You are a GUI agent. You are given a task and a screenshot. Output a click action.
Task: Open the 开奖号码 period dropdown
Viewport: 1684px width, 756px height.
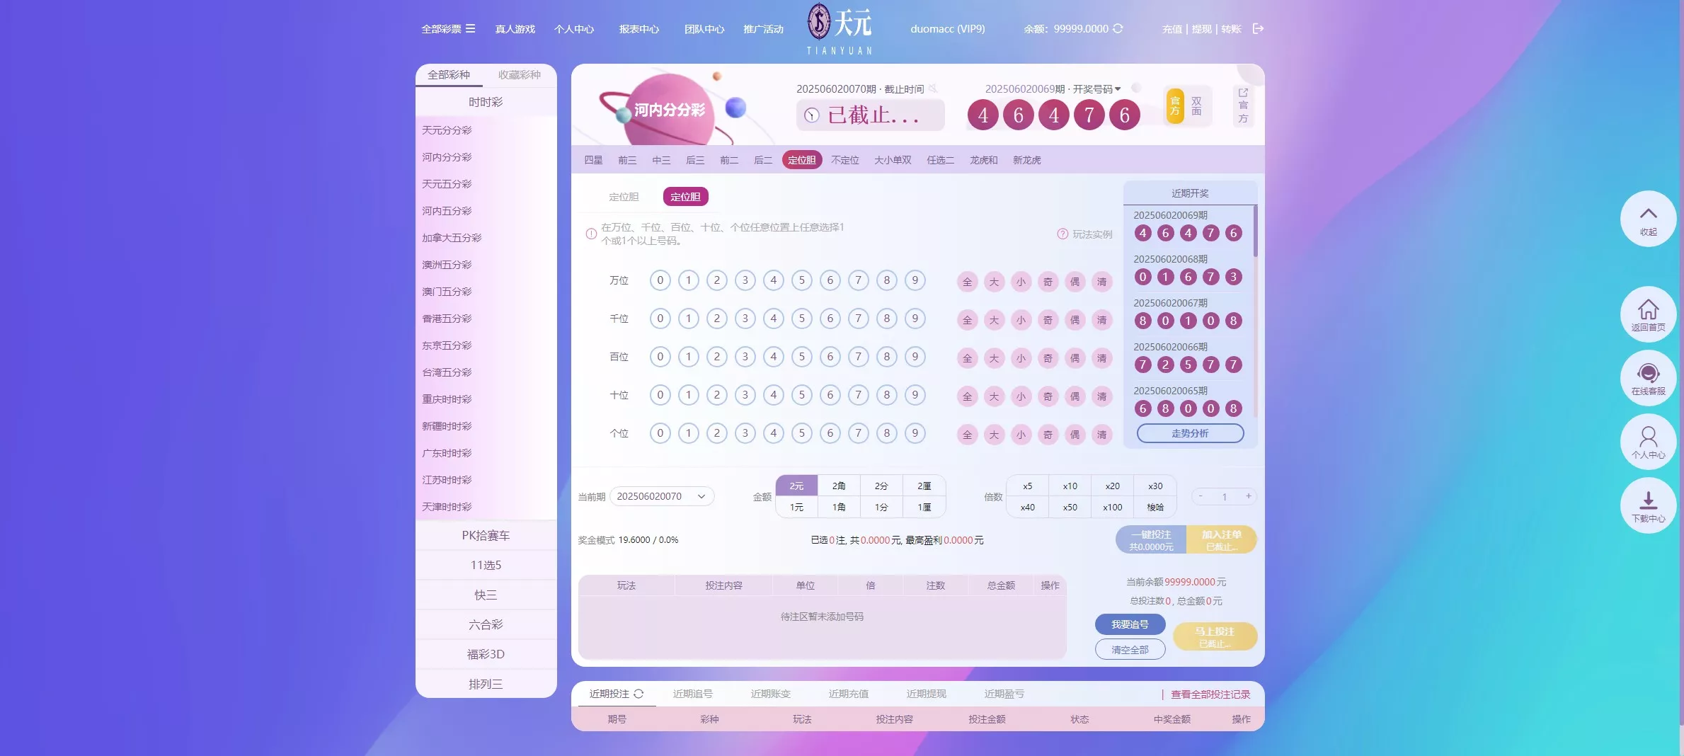pos(1118,88)
